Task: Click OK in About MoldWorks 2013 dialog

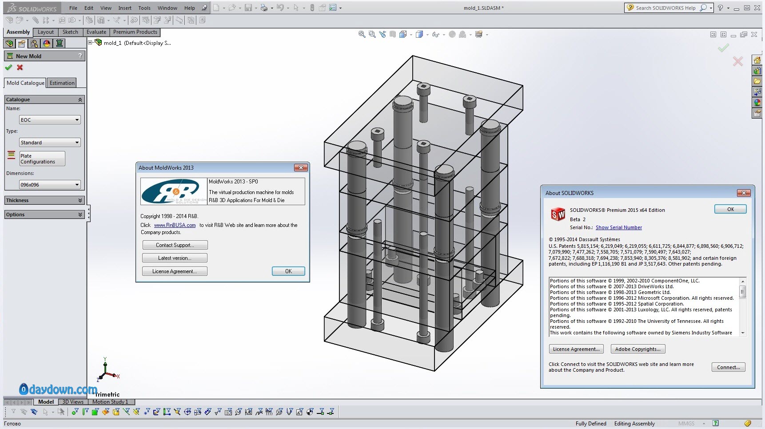Action: [288, 271]
